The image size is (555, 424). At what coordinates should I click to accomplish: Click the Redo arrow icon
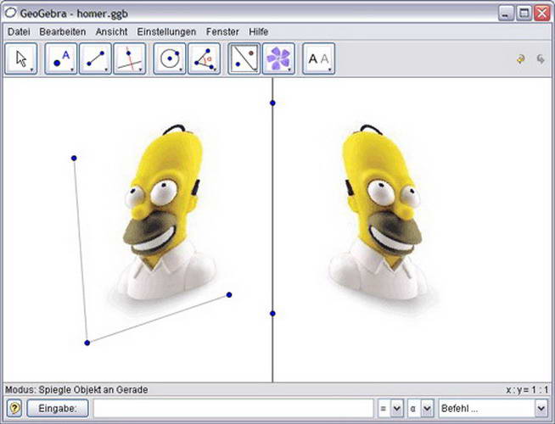(x=541, y=59)
